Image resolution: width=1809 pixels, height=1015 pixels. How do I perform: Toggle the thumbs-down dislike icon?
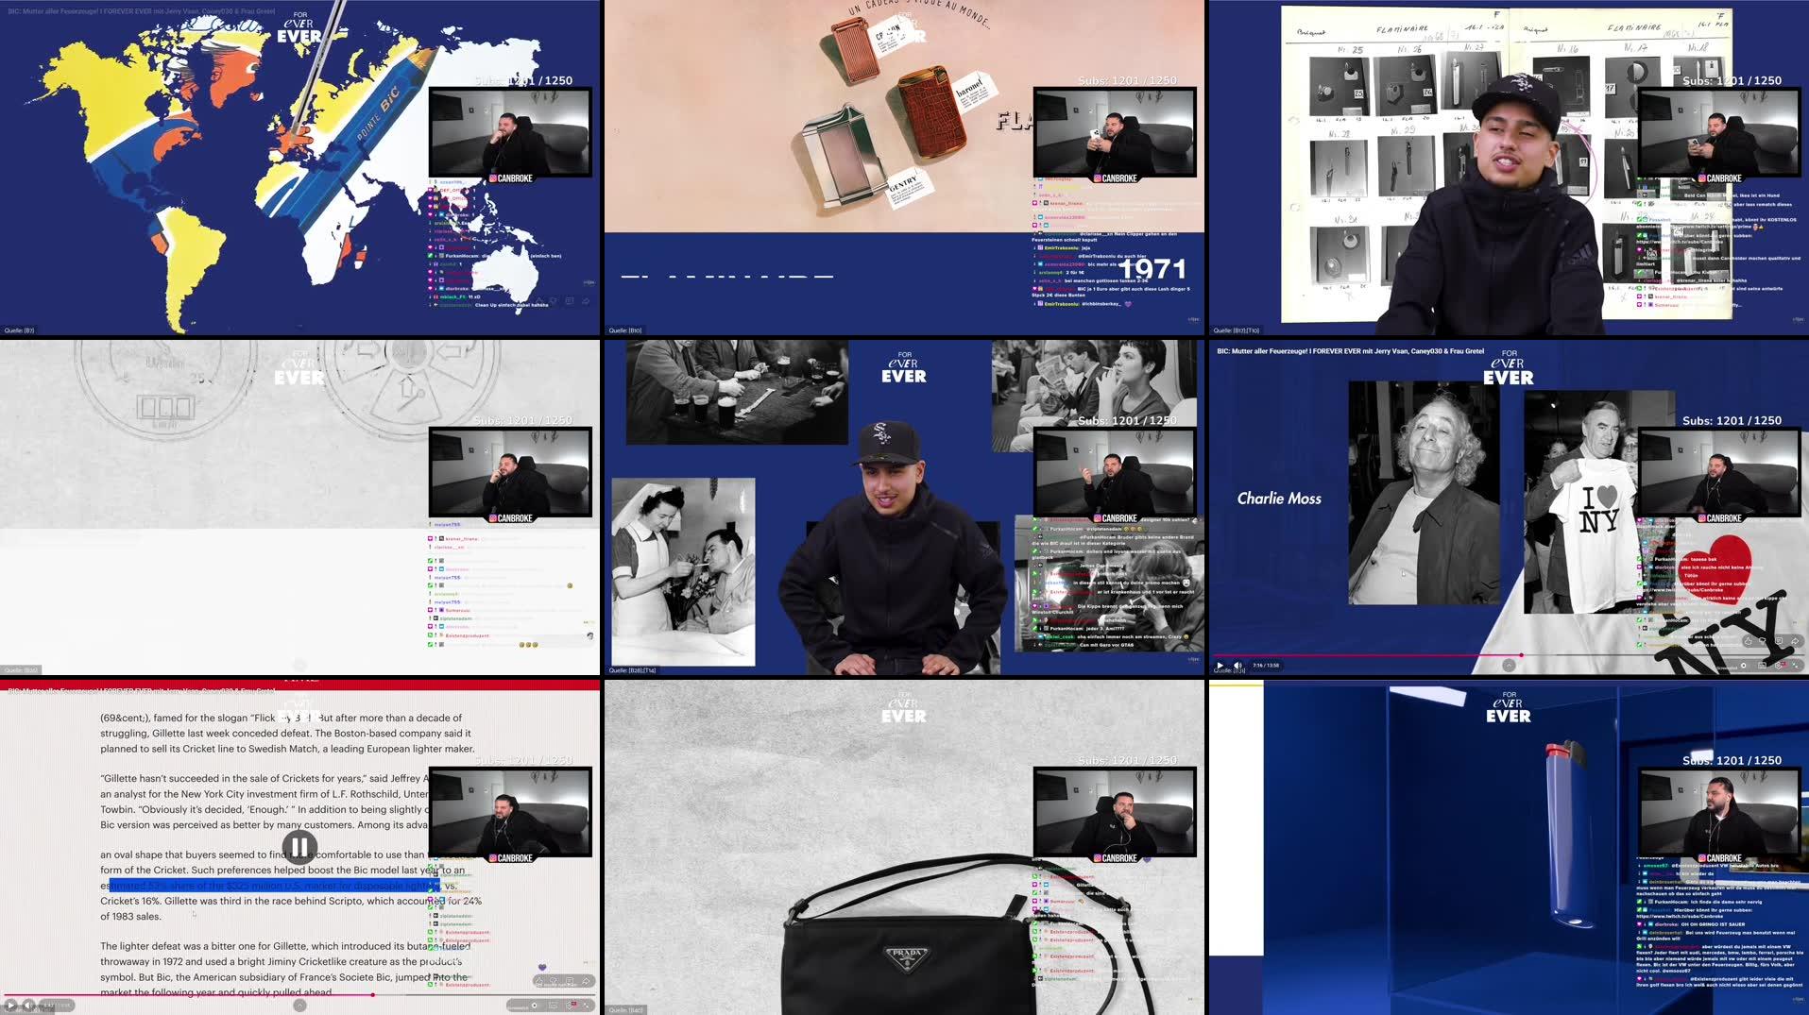pyautogui.click(x=1763, y=640)
